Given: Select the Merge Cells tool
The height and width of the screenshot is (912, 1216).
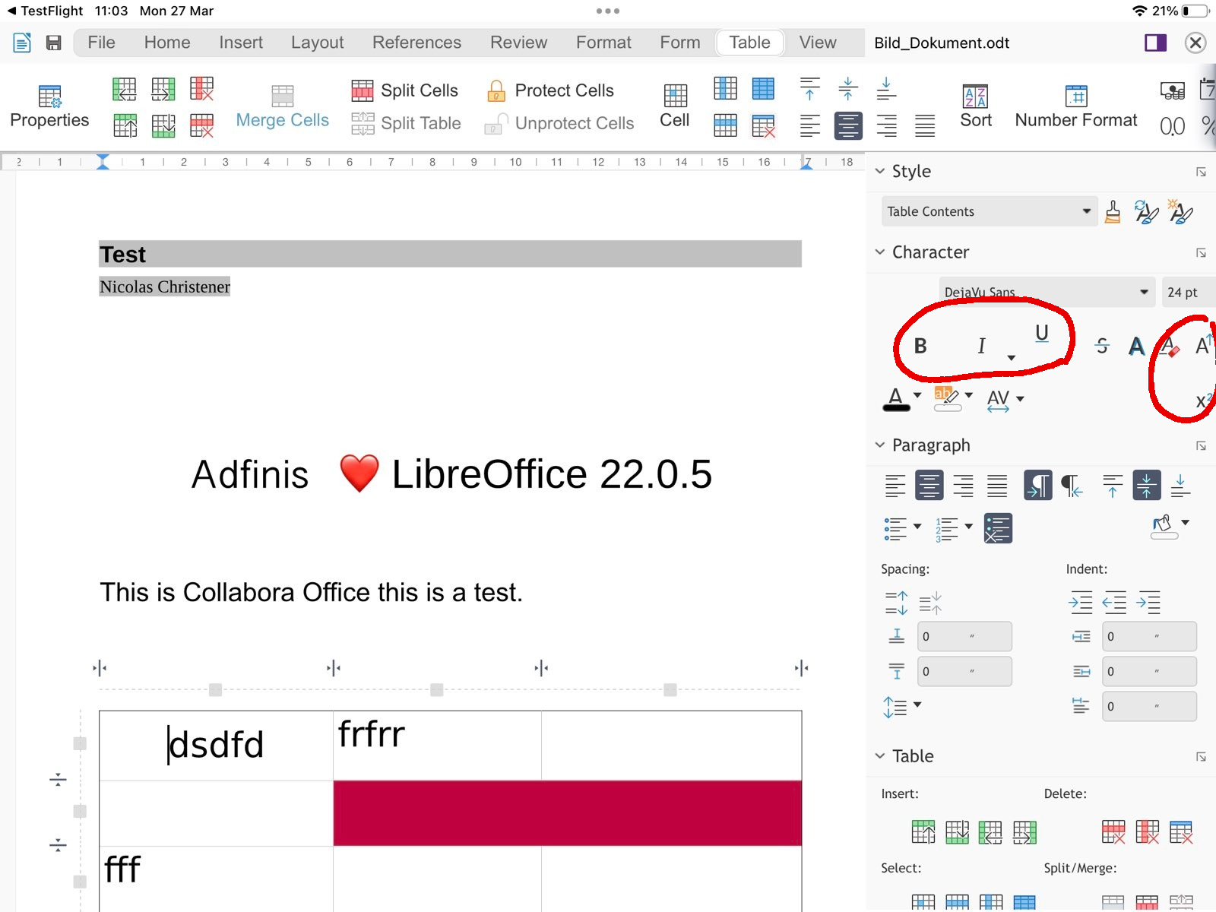Looking at the screenshot, I should (282, 106).
